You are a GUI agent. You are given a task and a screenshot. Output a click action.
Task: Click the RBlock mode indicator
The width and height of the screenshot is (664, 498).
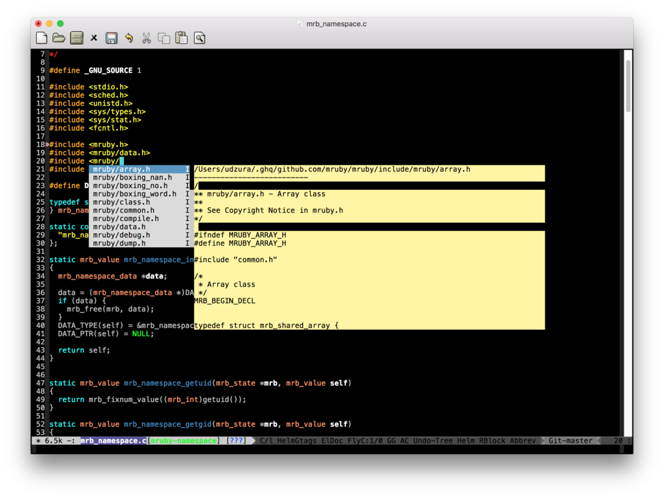(492, 441)
